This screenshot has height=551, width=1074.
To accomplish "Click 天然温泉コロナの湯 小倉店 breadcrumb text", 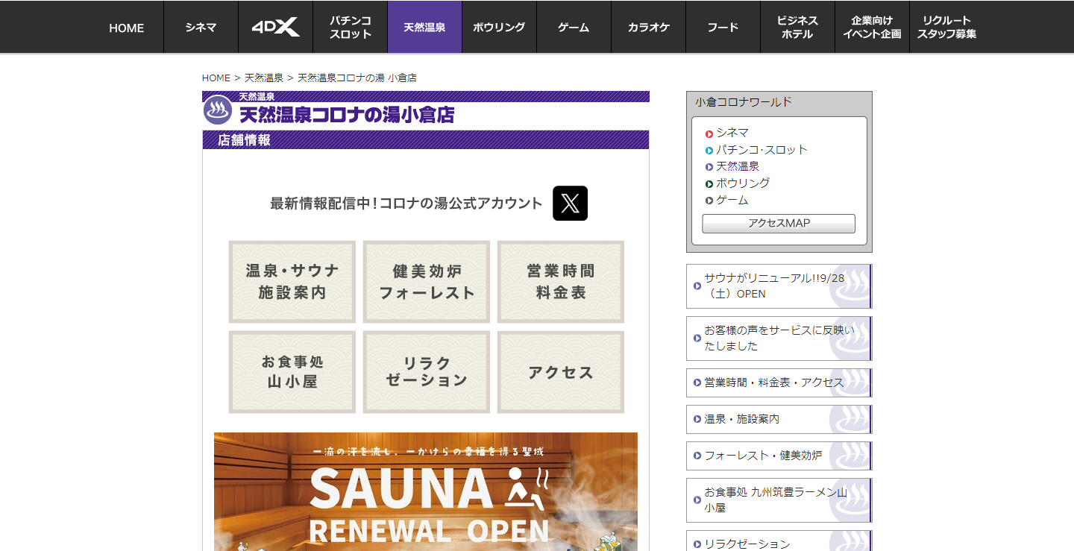I will coord(357,78).
